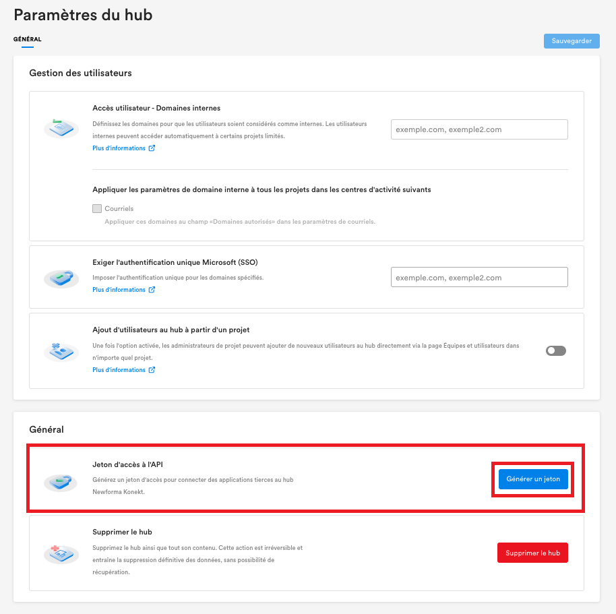Click the Jeton d'accès à l'API heading
616x614 pixels.
point(127,464)
